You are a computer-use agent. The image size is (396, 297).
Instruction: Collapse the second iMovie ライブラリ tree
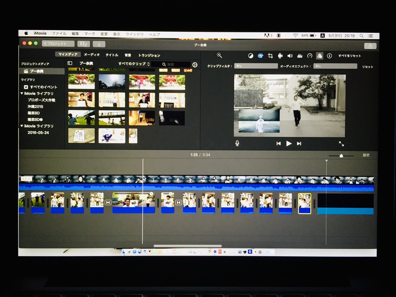tap(22, 126)
